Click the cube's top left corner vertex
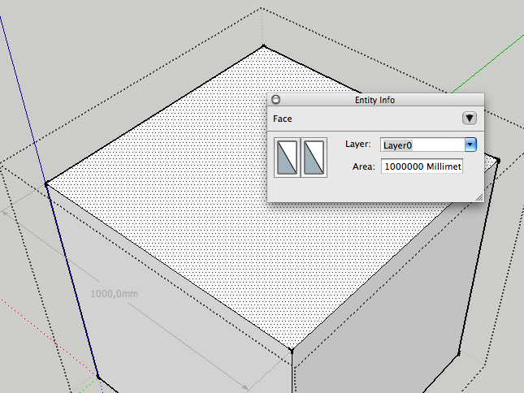This screenshot has height=393, width=524. [46, 183]
